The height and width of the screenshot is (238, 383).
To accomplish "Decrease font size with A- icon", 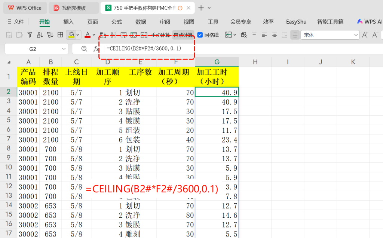I will 376,35.
